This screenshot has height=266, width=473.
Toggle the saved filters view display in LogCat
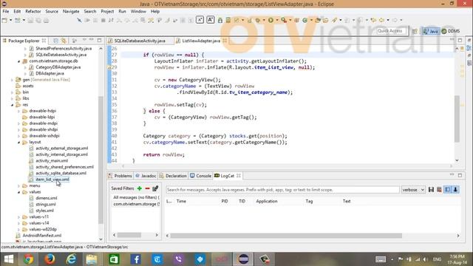[447, 189]
